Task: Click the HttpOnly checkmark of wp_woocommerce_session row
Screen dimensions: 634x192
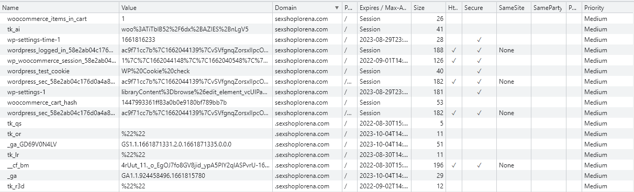Action: [x=454, y=61]
